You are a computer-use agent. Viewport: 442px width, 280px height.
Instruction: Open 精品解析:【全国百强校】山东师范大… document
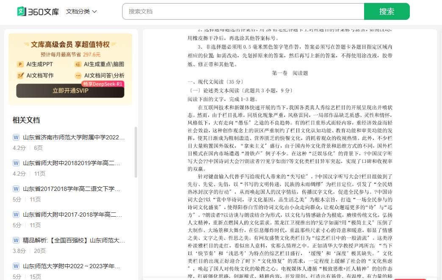(74, 241)
